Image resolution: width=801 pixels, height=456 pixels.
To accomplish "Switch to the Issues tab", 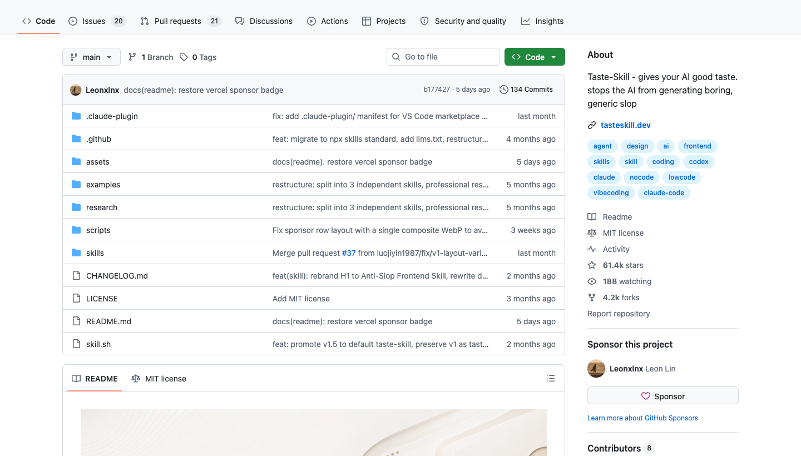I will 97,21.
